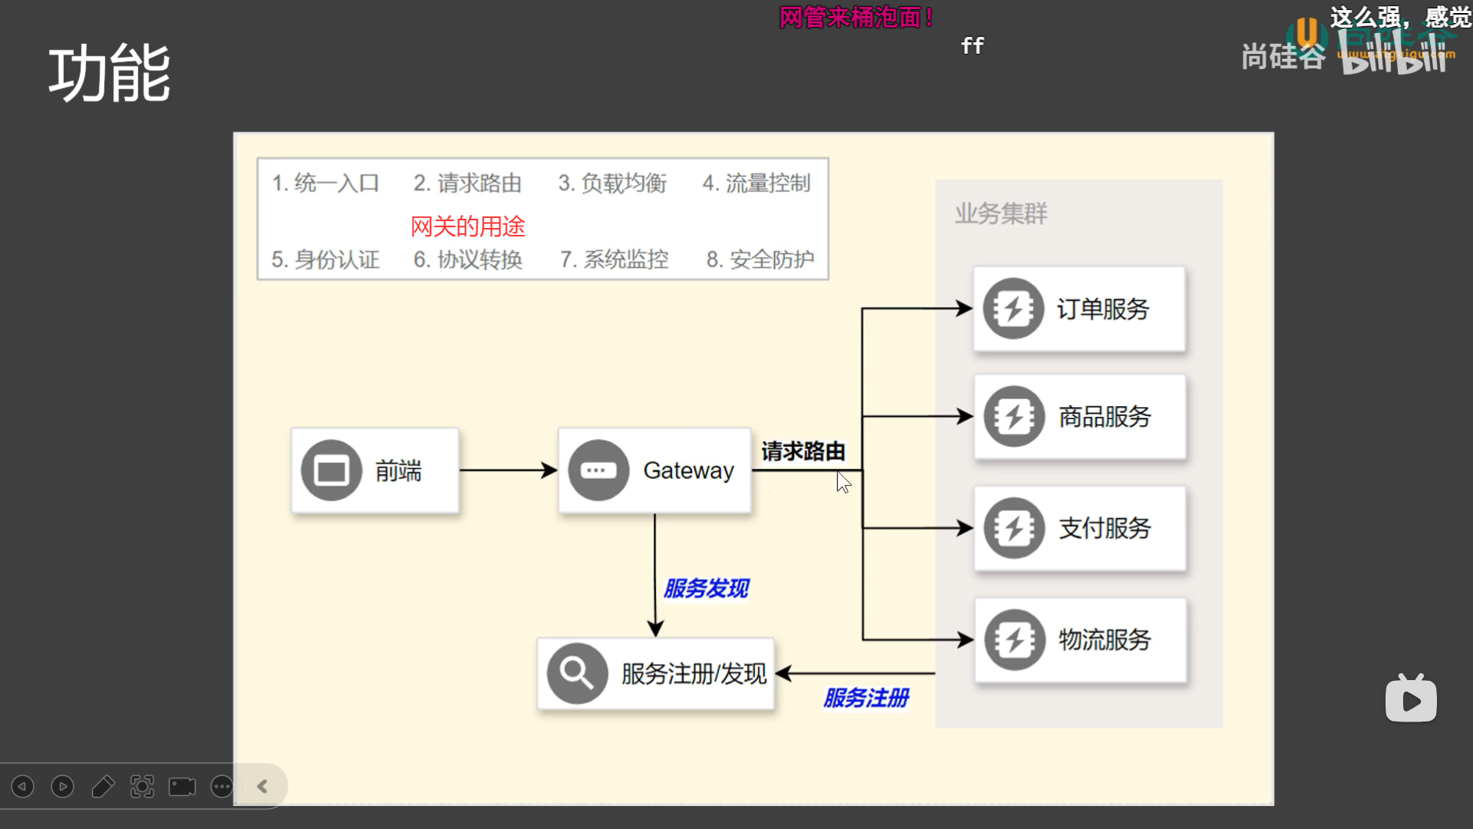This screenshot has height=829, width=1473.
Task: Click the 商品服务 chip icon
Action: 1014,417
